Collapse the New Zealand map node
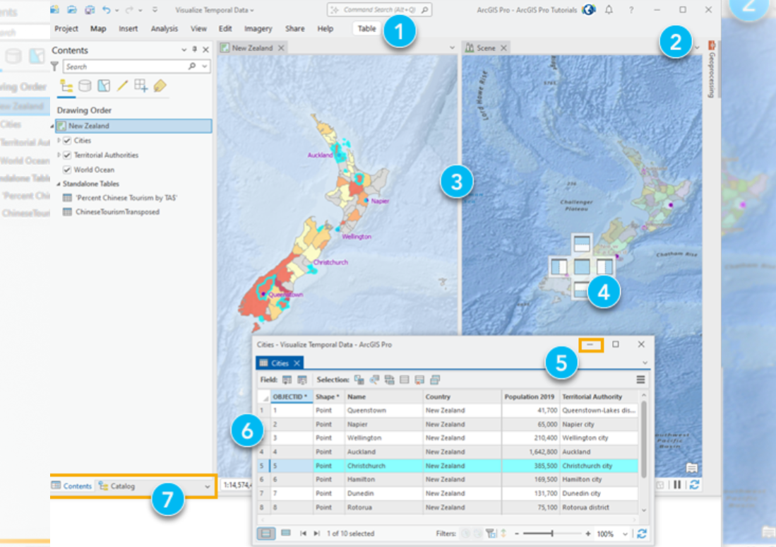Viewport: 776px width, 547px height. coord(52,126)
